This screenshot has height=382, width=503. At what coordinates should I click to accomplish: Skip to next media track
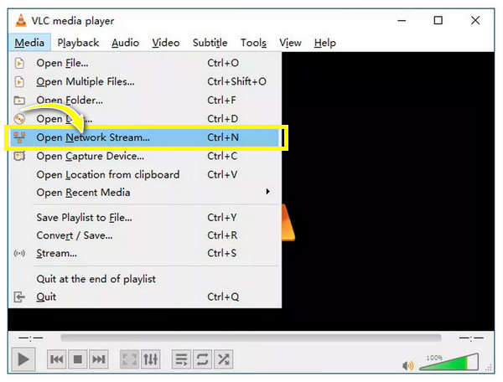[98, 359]
